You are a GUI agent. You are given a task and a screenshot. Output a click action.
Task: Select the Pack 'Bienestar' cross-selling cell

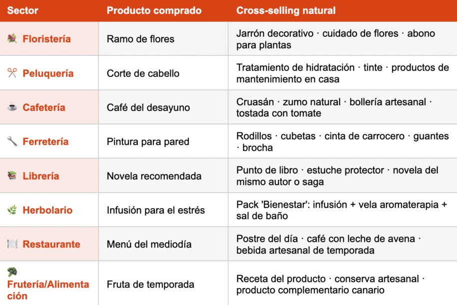coord(343,210)
